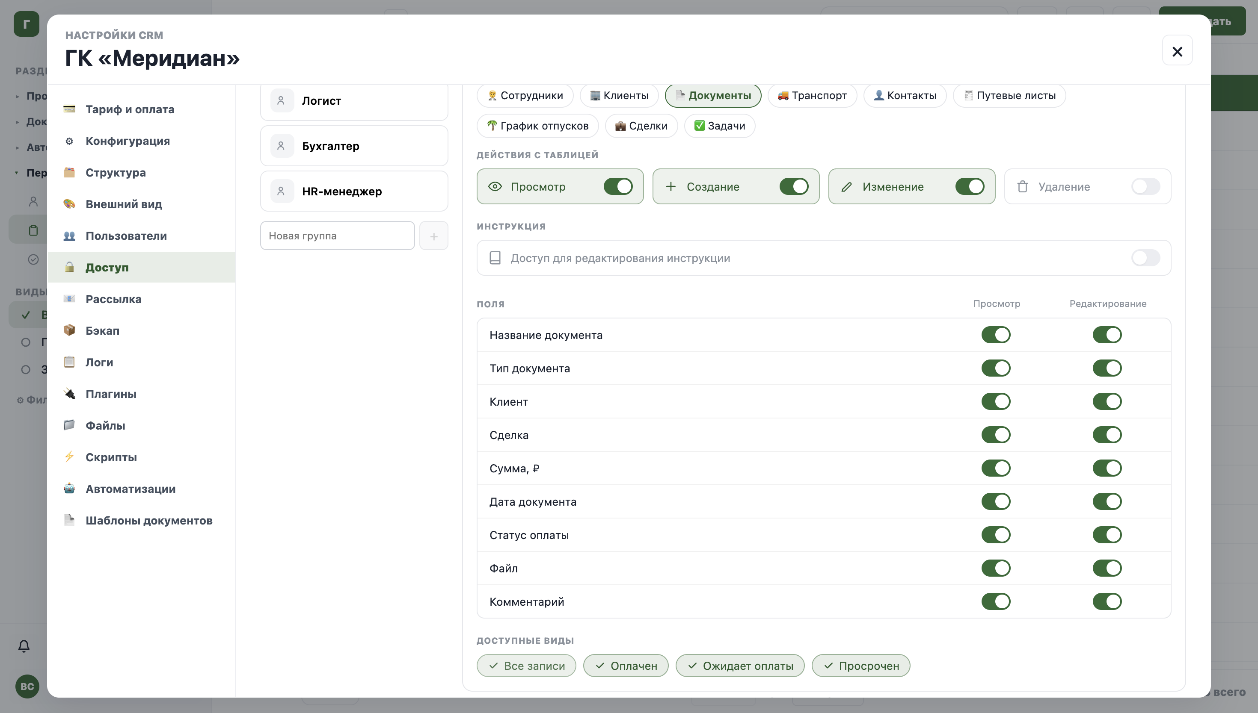Screen dimensions: 1258x713
Task: Toggle the Просрочен view chip
Action: pos(861,666)
